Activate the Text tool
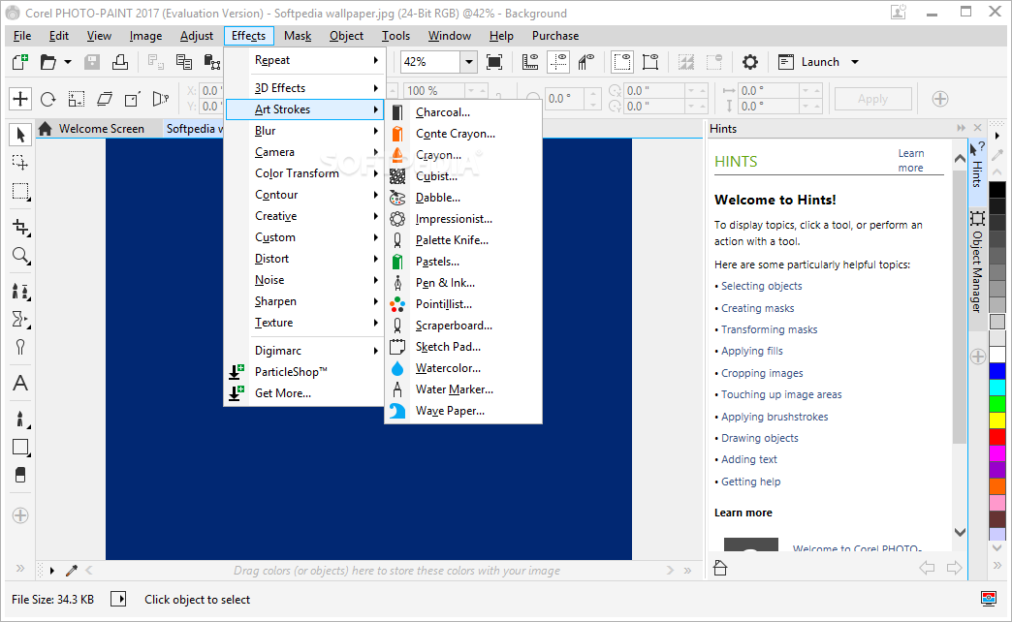 click(x=19, y=383)
